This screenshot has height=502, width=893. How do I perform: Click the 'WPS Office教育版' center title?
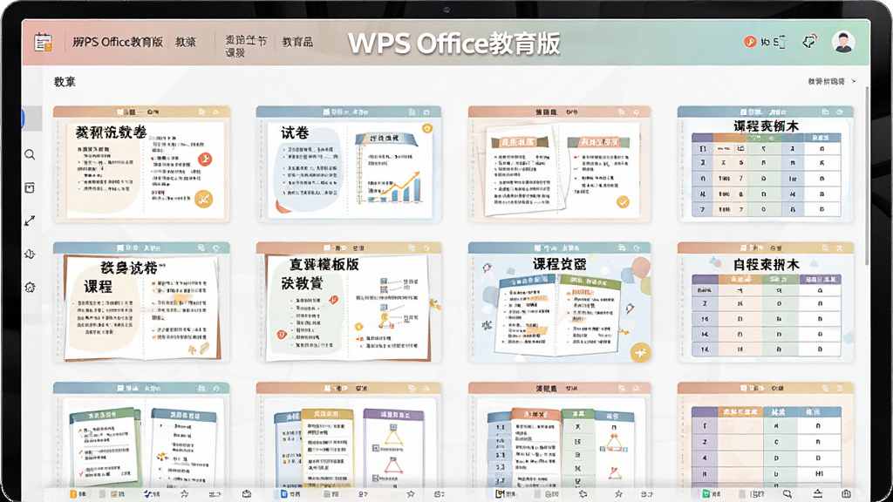pos(453,44)
